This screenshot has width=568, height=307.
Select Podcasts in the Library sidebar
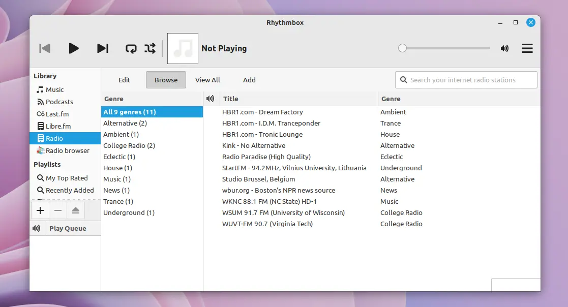(59, 102)
